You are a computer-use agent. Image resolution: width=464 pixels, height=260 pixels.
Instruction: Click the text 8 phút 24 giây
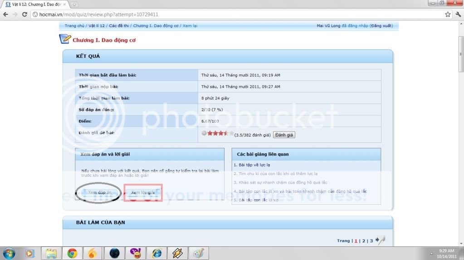click(x=215, y=98)
